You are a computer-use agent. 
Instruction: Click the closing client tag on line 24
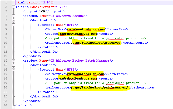(24, 106)
